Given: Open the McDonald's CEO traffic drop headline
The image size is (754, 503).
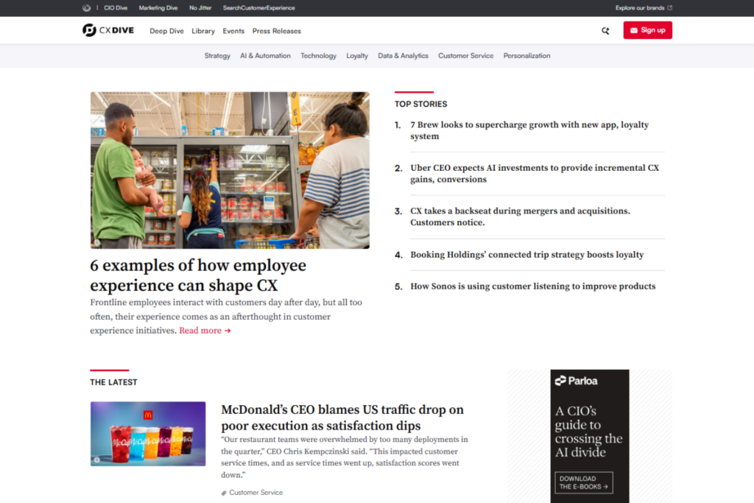Looking at the screenshot, I should [x=342, y=418].
